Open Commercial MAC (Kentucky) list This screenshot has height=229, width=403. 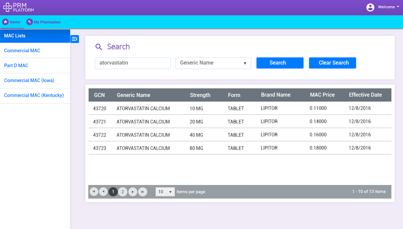[x=34, y=95]
